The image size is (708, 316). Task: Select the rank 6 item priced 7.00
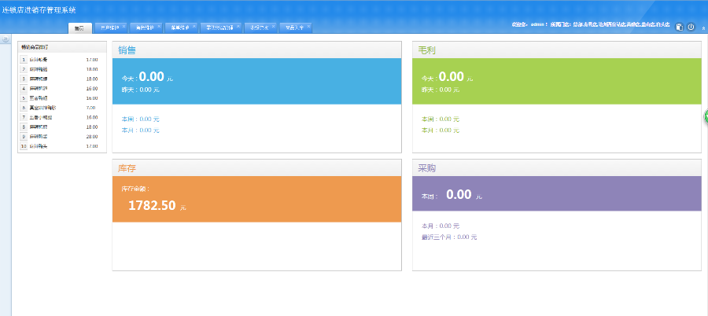point(62,108)
